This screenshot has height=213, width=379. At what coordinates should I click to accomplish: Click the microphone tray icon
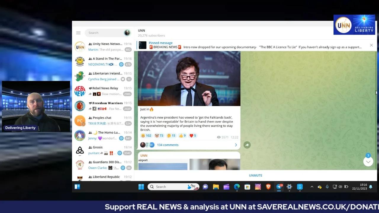pos(327,187)
